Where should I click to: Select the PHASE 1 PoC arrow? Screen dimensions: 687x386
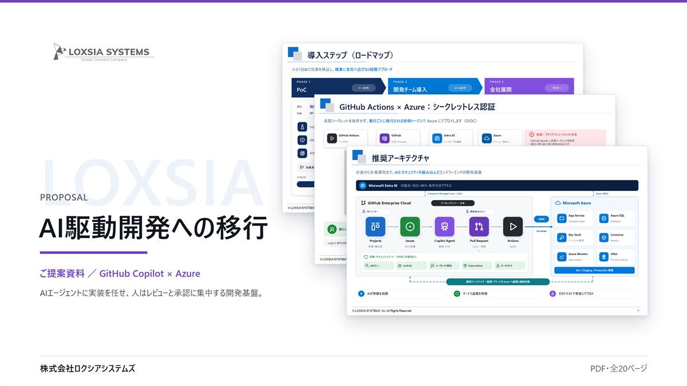(338, 87)
